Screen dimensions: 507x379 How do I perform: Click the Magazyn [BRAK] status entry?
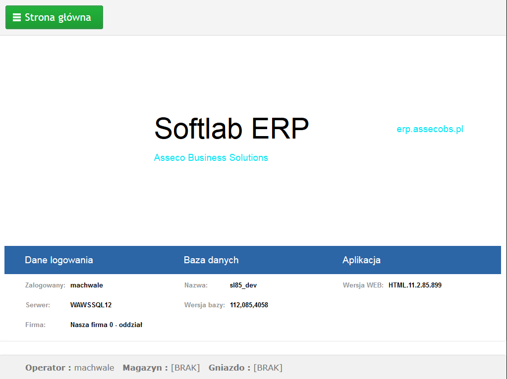pos(162,368)
